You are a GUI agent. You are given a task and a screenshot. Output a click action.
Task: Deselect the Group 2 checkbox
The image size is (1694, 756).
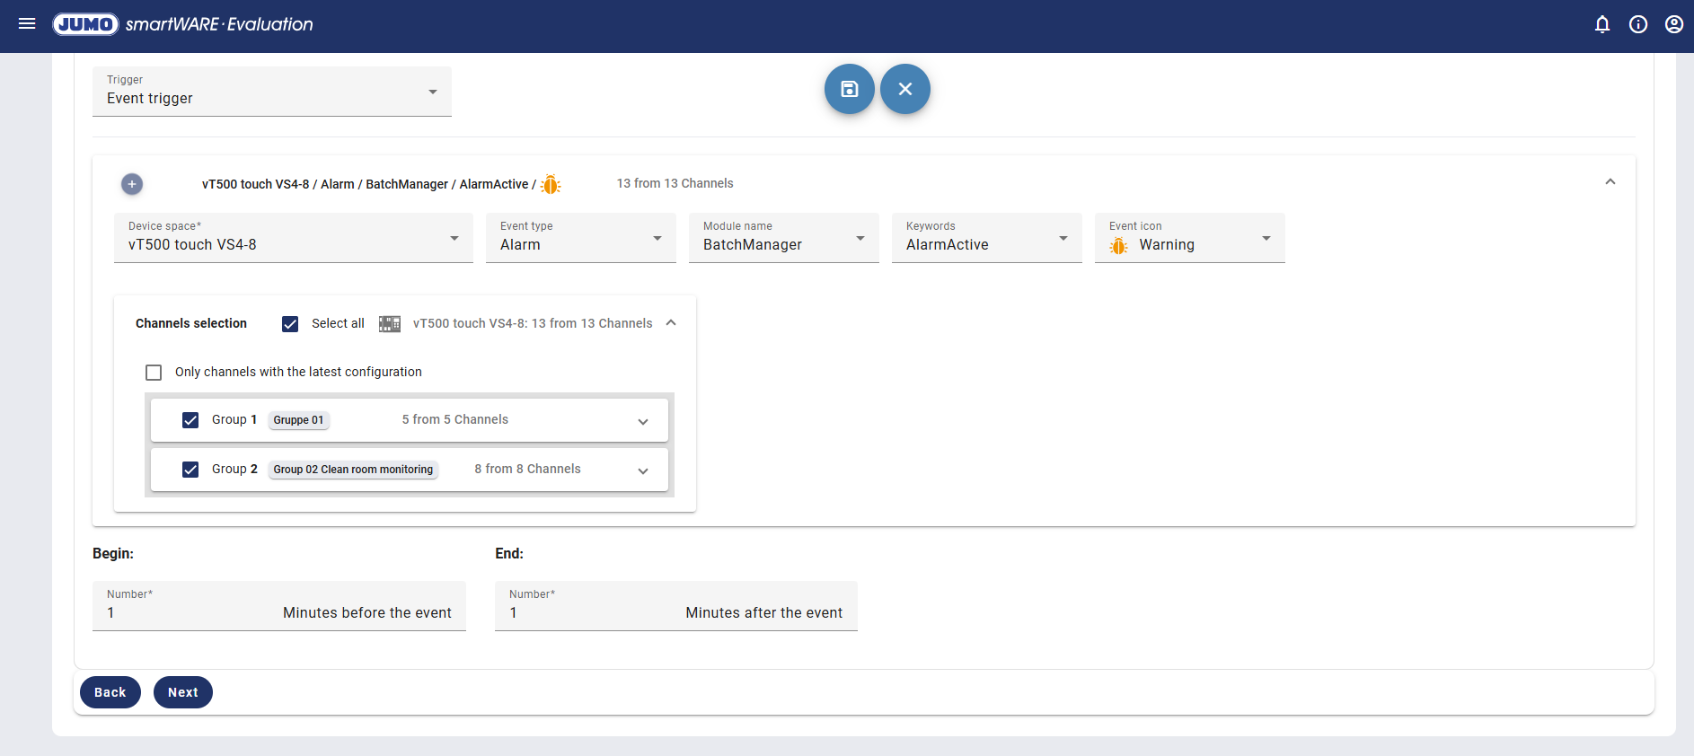(190, 470)
